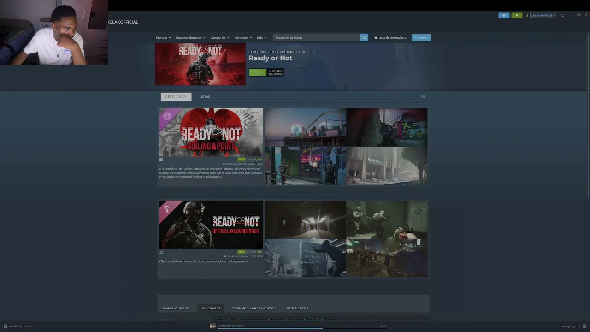Open the Friends and chat icon
Screen dimensions: 590x332
[584, 326]
